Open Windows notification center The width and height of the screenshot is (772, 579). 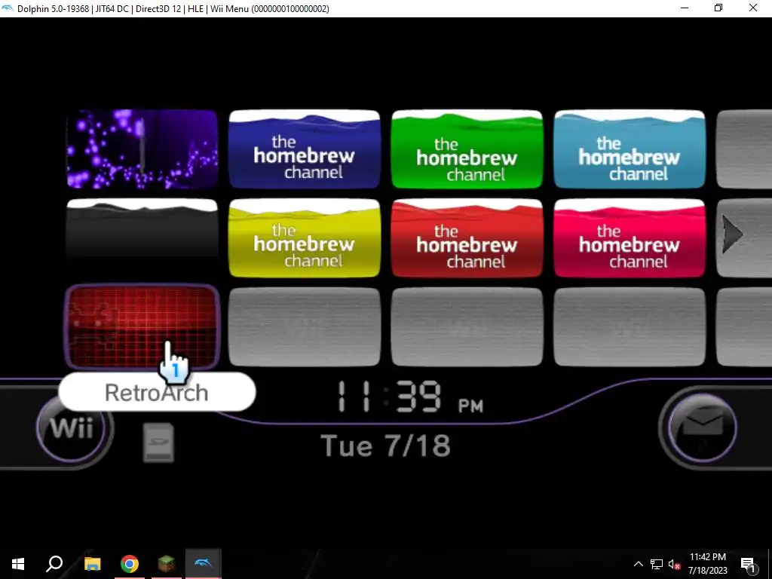(x=749, y=565)
